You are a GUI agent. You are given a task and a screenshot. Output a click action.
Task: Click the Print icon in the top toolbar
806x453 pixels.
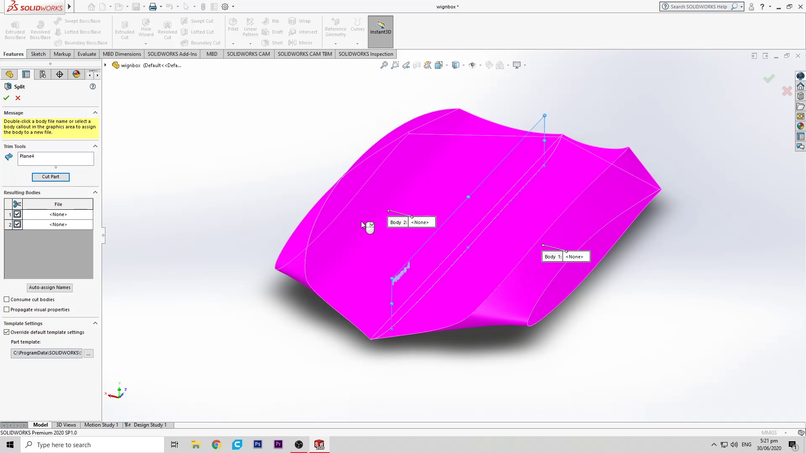click(153, 7)
